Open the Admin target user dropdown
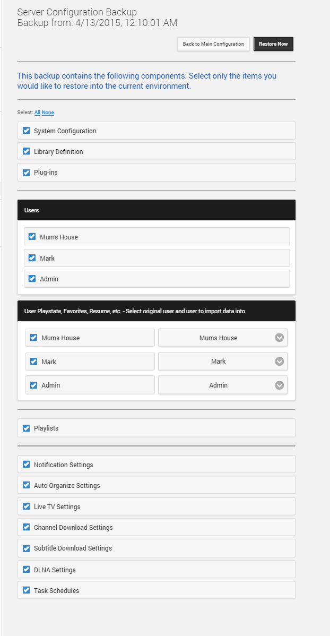The width and height of the screenshot is (330, 636). [223, 385]
